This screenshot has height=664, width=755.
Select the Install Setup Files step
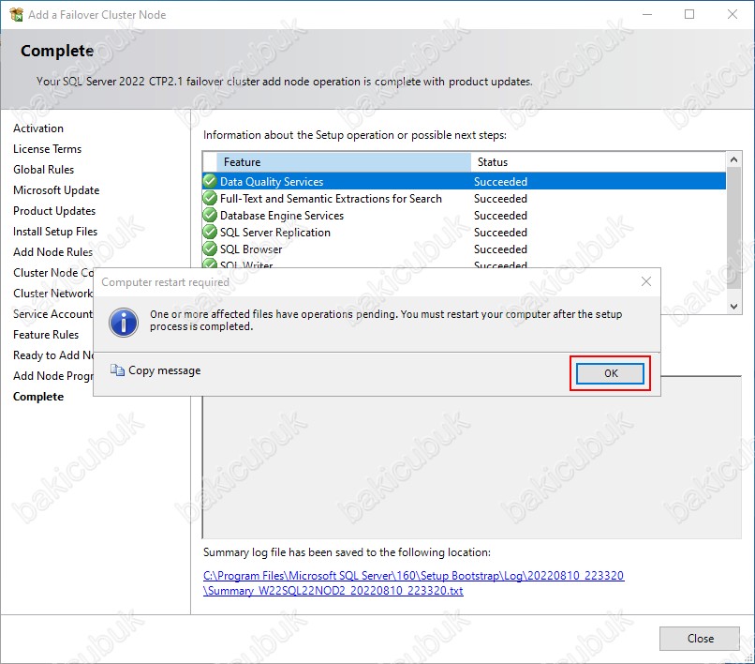pos(55,232)
